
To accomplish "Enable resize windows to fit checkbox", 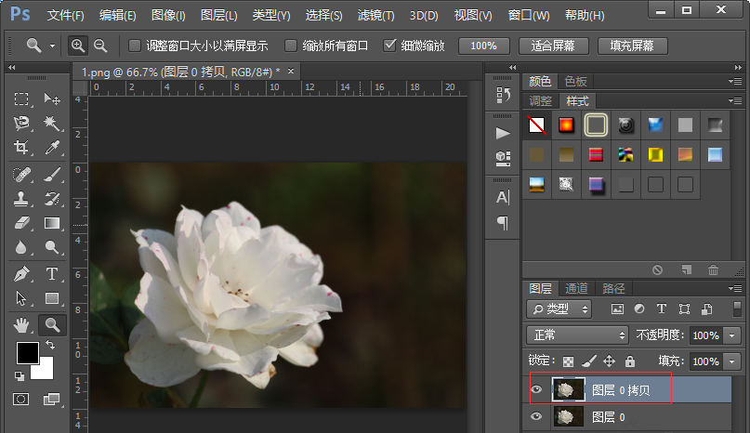I will (135, 46).
